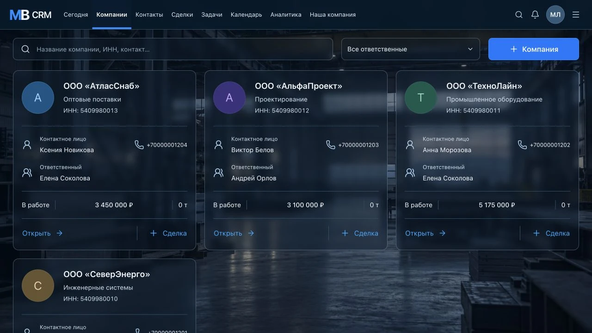592x333 pixels.
Task: Click the responsible icon in АльфаПроект card
Action: tap(219, 173)
